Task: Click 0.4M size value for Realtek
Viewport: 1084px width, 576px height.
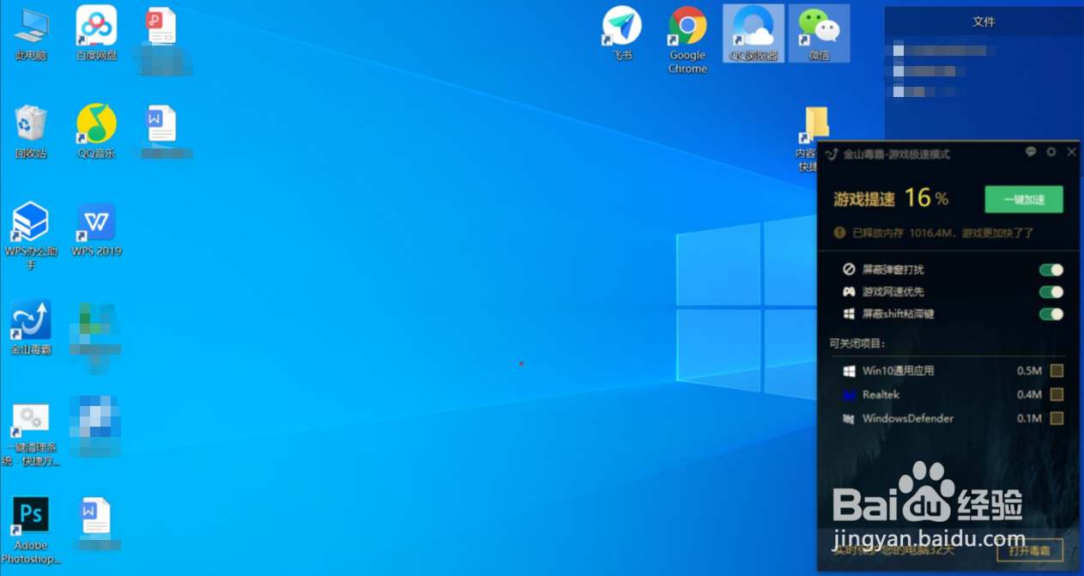Action: tap(1029, 395)
